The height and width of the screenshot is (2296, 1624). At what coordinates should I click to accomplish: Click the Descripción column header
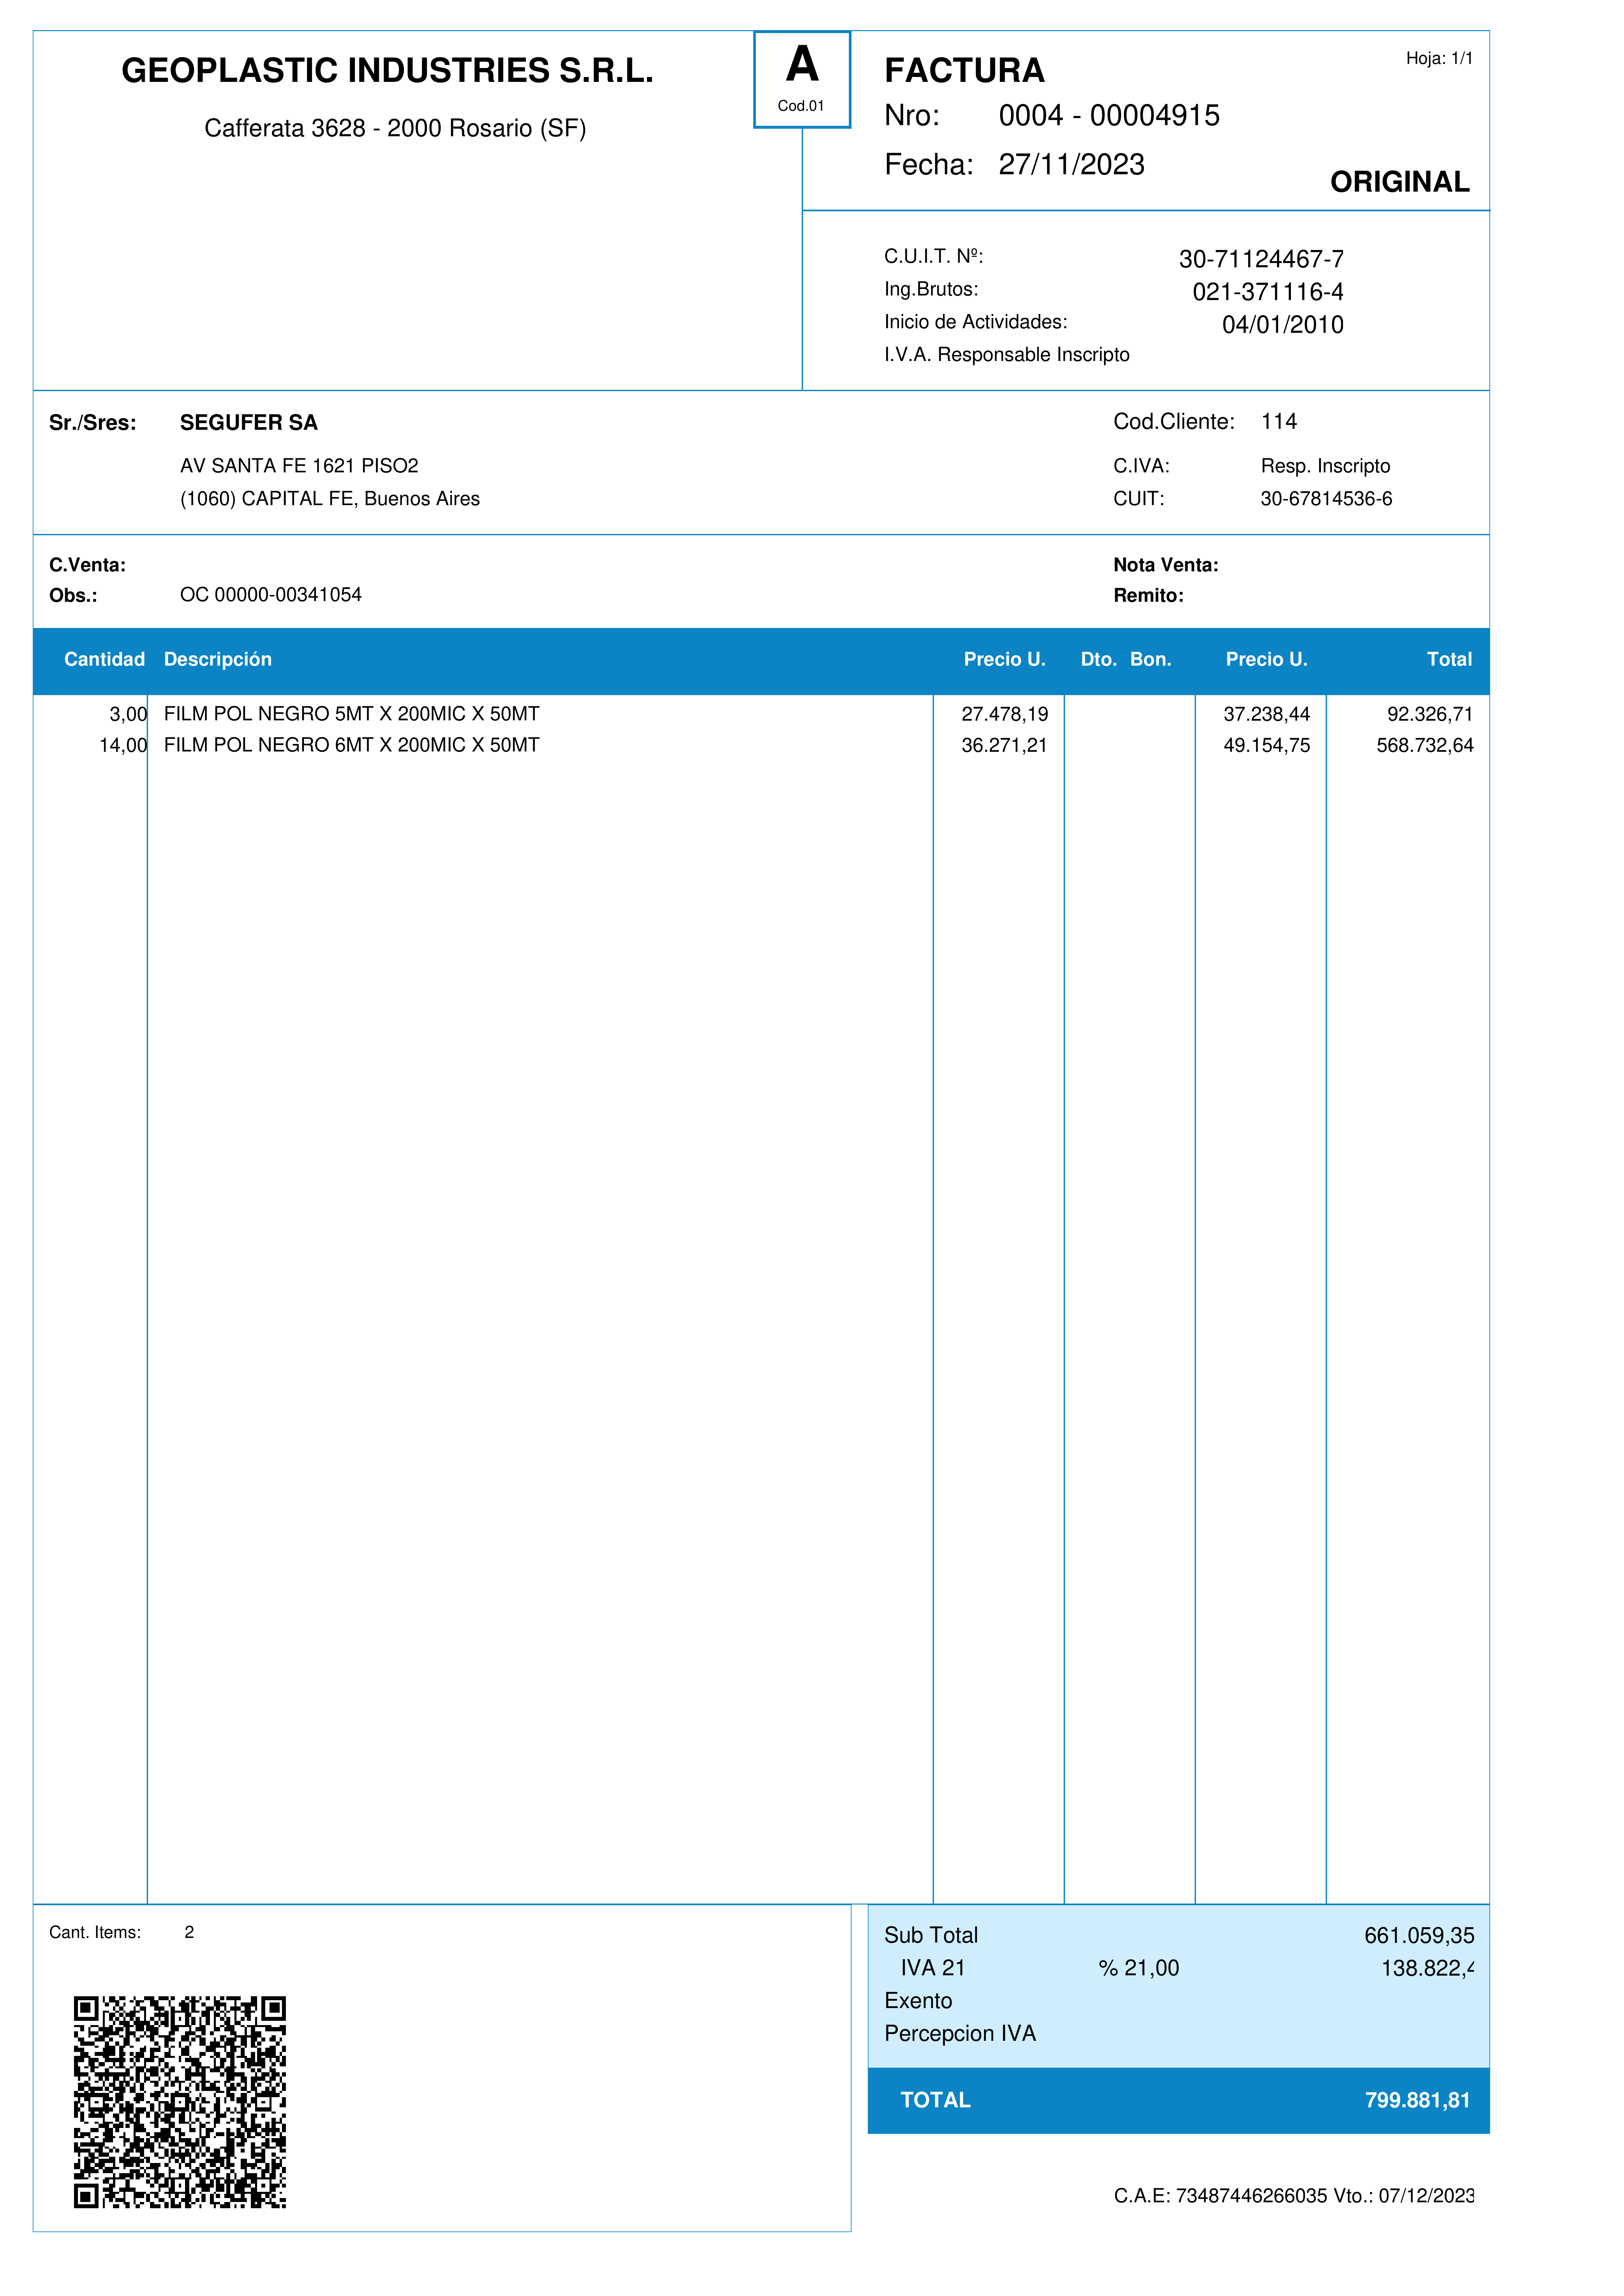click(218, 659)
